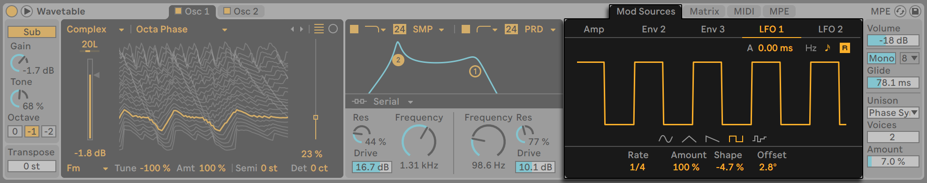Open the MPE tab

[x=779, y=11]
